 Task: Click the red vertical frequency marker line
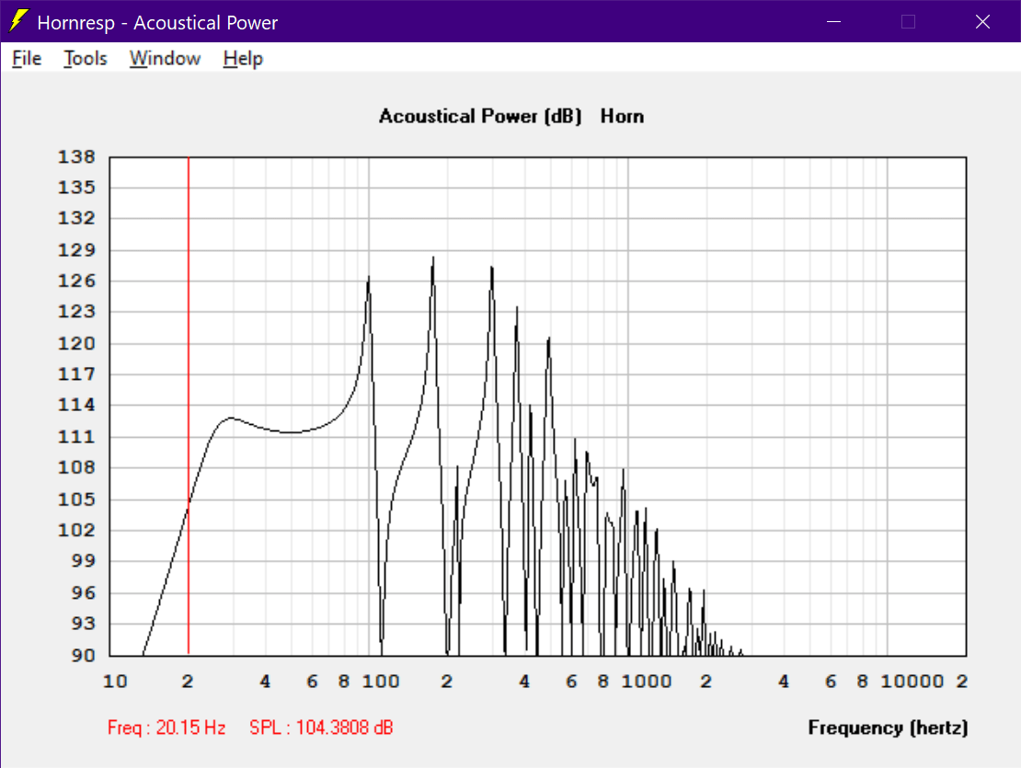[189, 405]
